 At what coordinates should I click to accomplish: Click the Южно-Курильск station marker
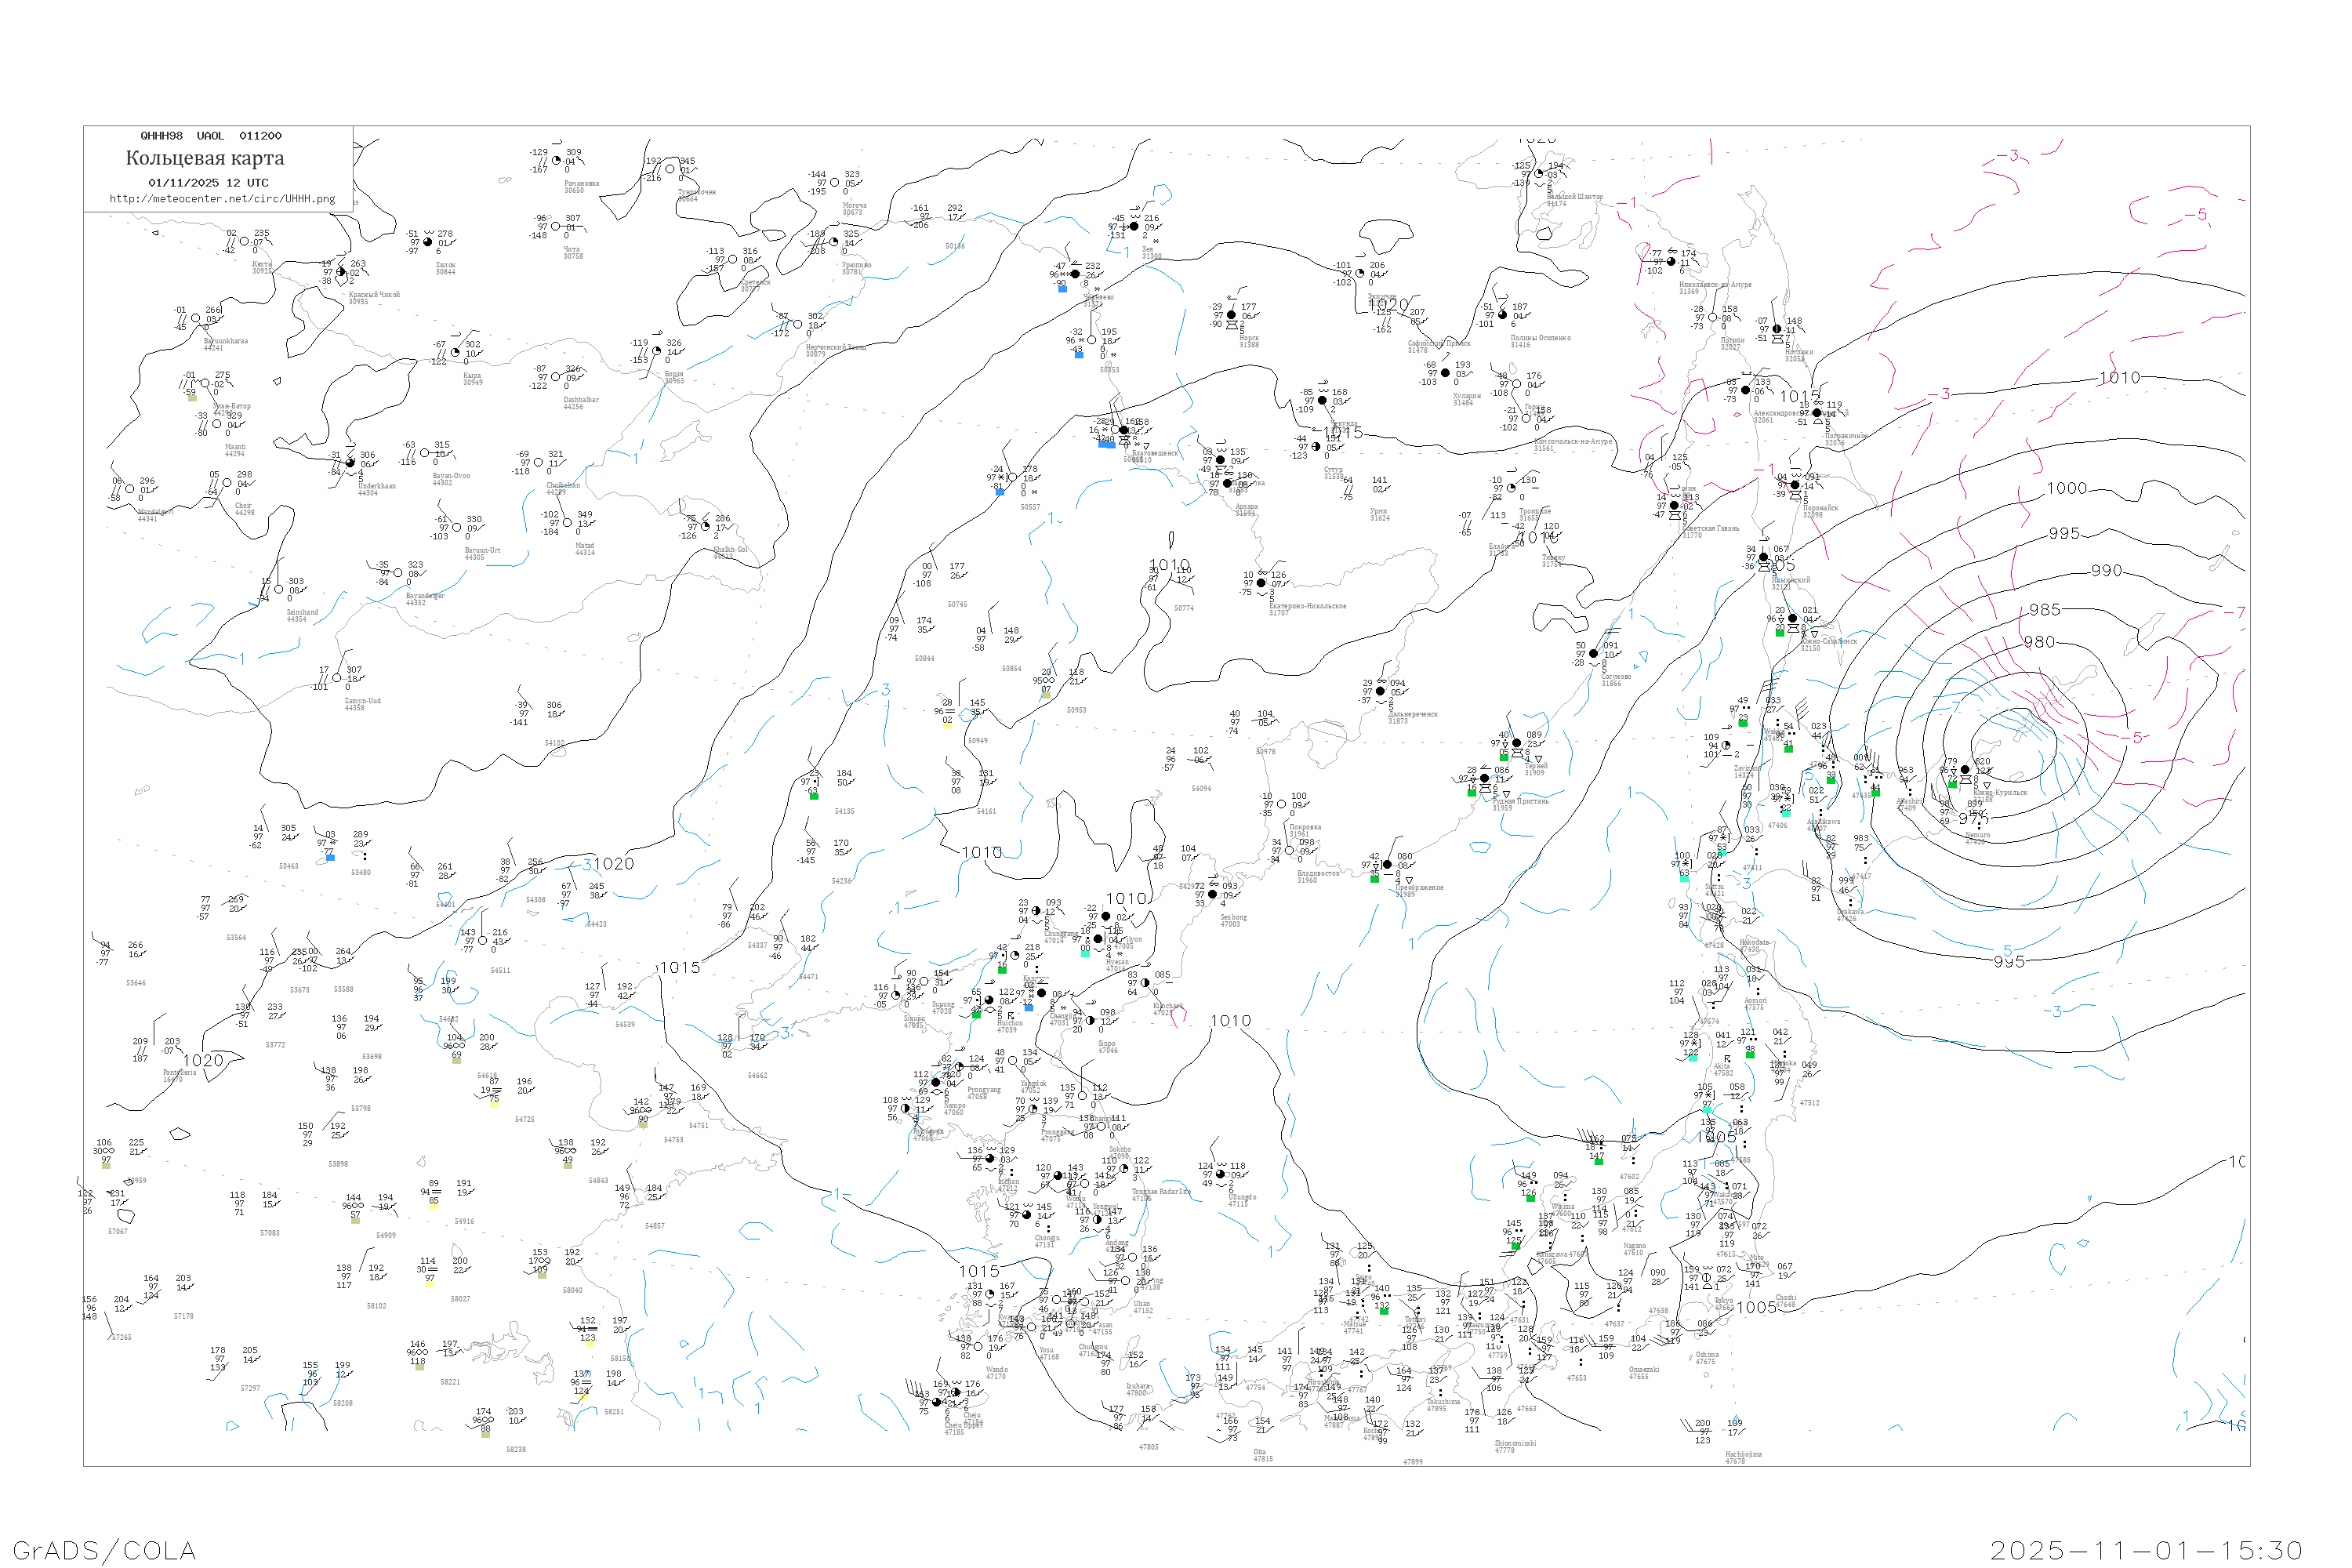point(1965,770)
